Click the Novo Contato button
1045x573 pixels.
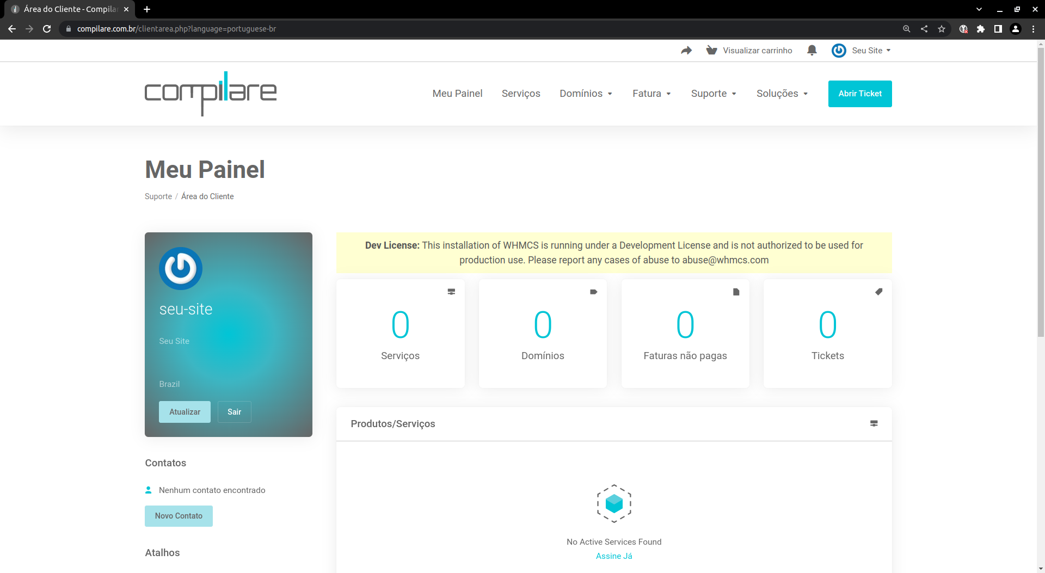[x=179, y=516]
